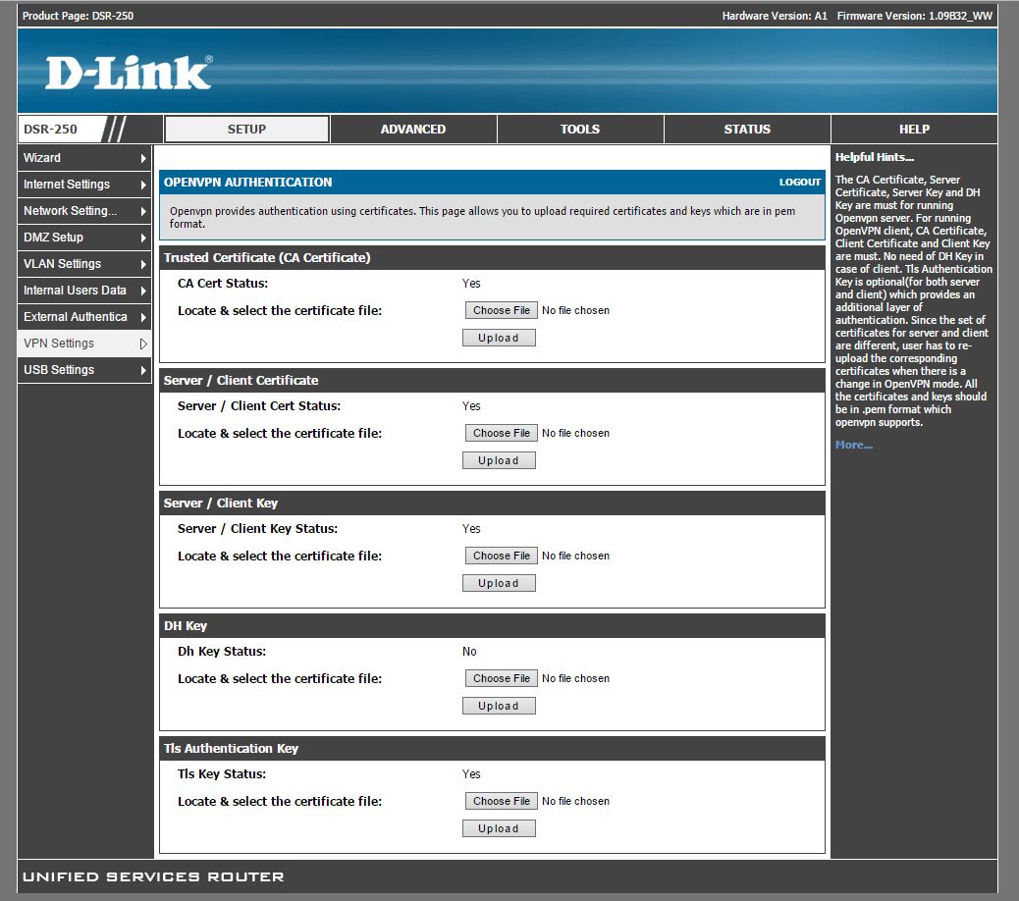Click the UNIFIED SERVICES ROUTER footer text

click(x=153, y=877)
